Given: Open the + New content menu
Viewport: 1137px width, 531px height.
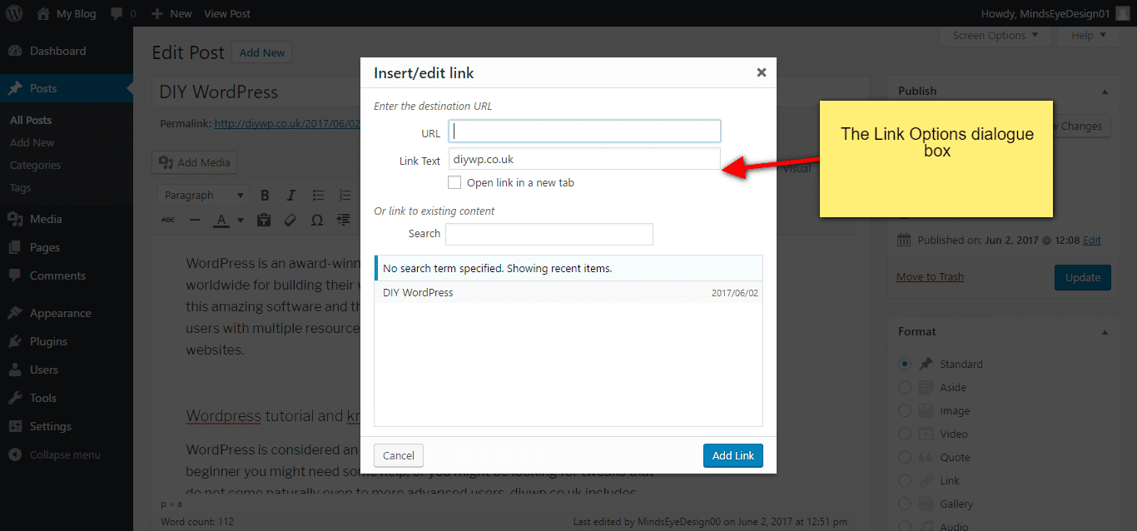Looking at the screenshot, I should click(x=171, y=13).
